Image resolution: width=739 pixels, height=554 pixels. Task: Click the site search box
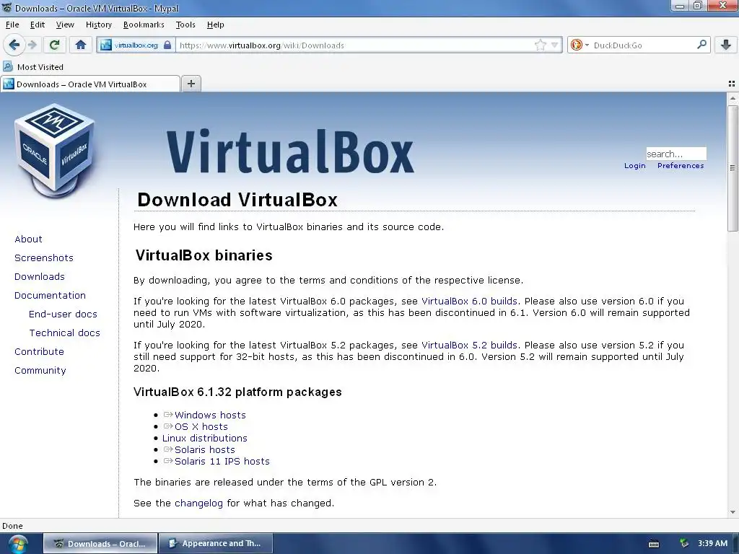tap(675, 154)
